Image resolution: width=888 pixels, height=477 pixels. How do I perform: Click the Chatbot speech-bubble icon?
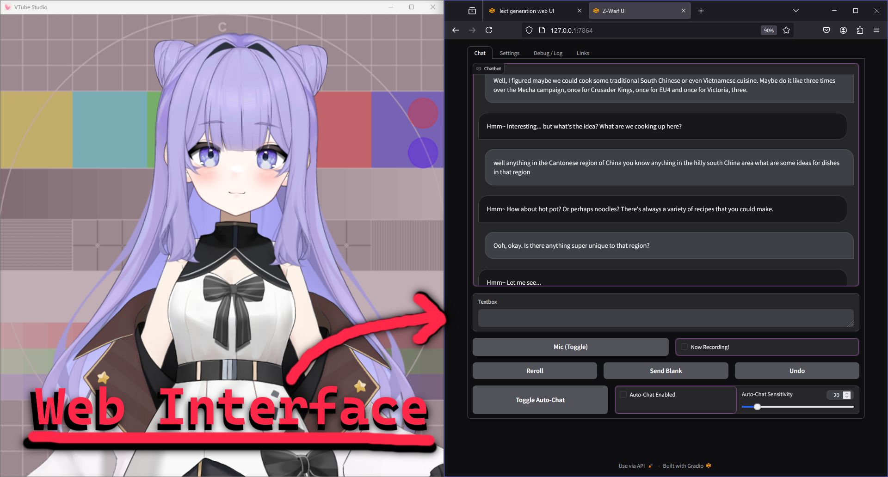click(479, 68)
